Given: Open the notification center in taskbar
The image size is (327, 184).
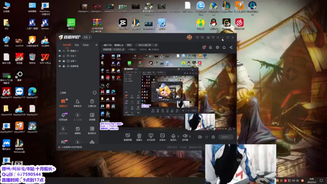Looking at the screenshot, I should pyautogui.click(x=321, y=180).
